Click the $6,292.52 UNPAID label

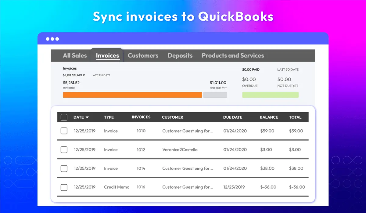tap(74, 75)
